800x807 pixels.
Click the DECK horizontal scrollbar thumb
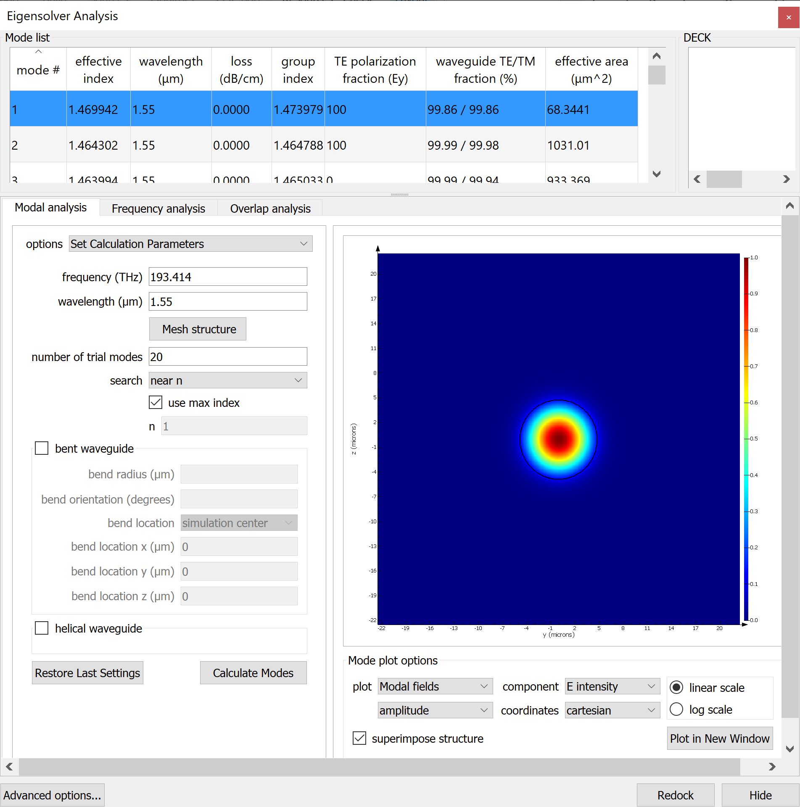(724, 179)
